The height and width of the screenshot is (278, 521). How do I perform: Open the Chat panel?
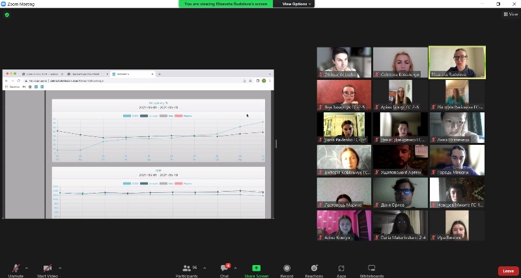(224, 270)
